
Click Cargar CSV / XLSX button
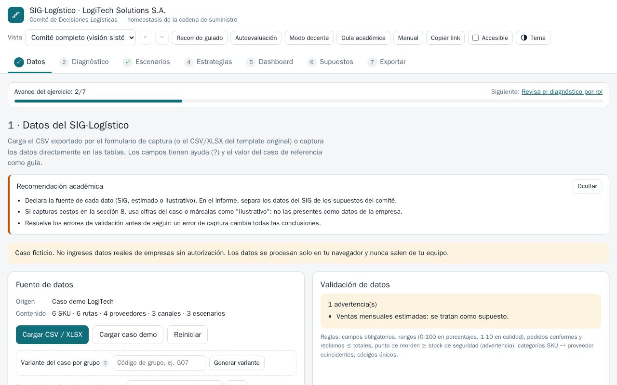[x=52, y=335]
